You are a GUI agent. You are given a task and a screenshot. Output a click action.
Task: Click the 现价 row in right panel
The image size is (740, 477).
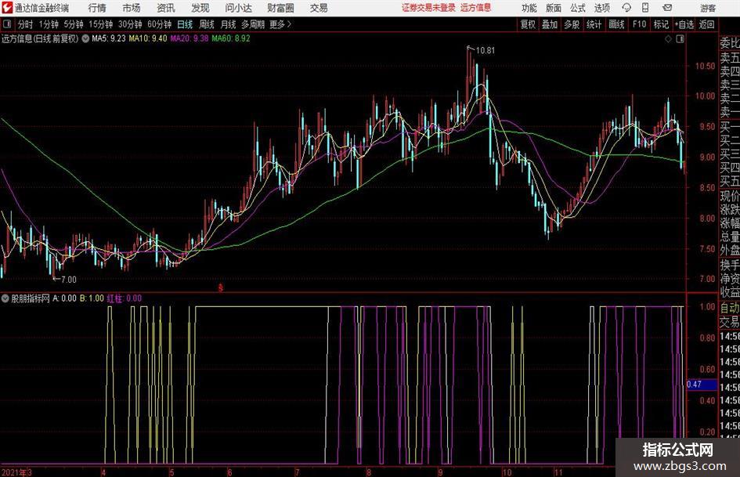tap(730, 197)
